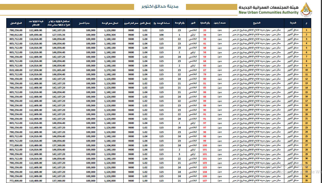322x183 pixels.
Task: Click red building number 88 in row 16
Action: click(x=205, y=97)
